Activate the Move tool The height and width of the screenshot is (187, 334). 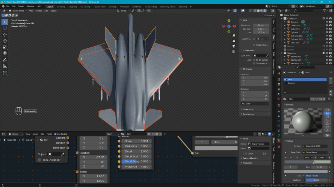point(5,34)
